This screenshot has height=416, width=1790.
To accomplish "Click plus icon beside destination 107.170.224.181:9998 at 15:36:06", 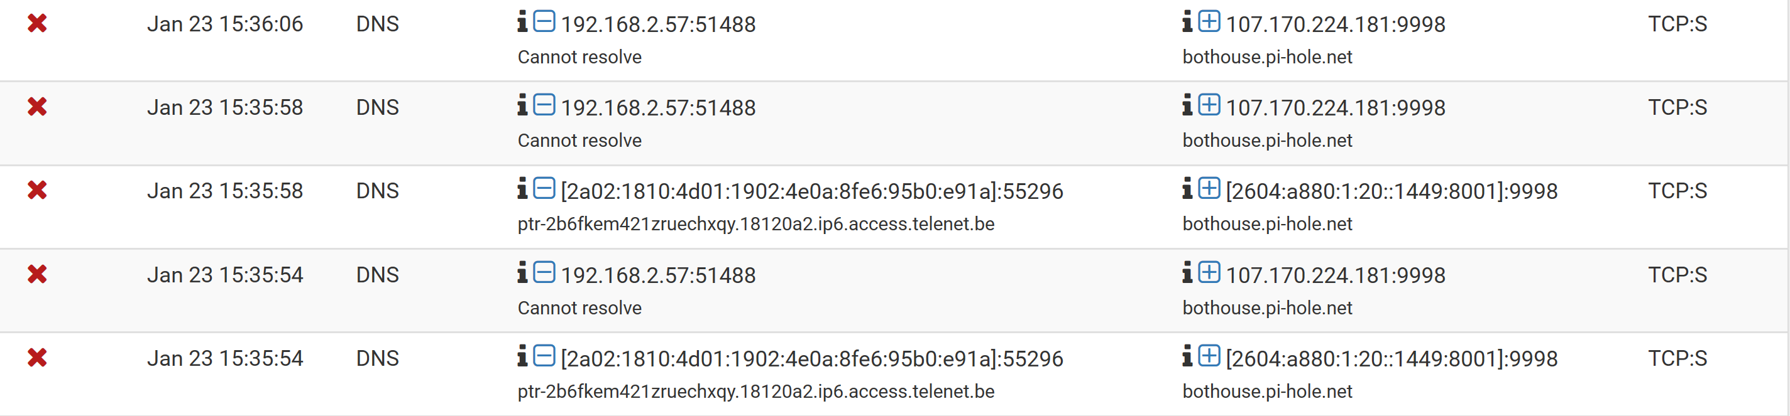I will coord(1209,21).
